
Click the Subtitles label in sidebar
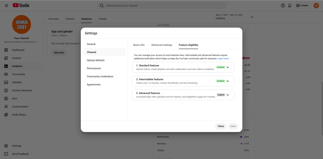click(17, 82)
